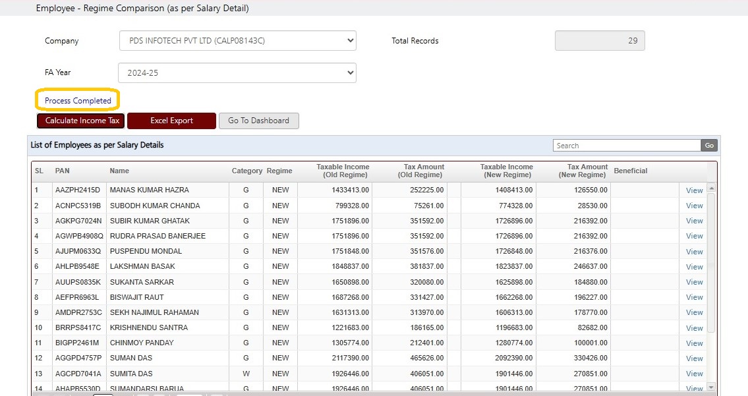Click new regime income 2092390.00
Viewport: 748px width, 396px height.
(x=514, y=358)
